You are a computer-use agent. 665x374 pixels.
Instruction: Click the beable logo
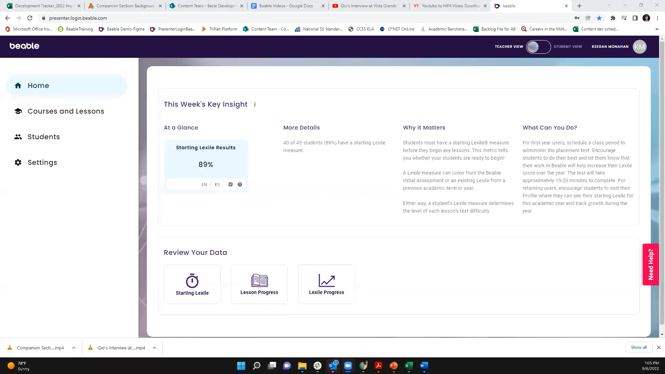click(24, 46)
